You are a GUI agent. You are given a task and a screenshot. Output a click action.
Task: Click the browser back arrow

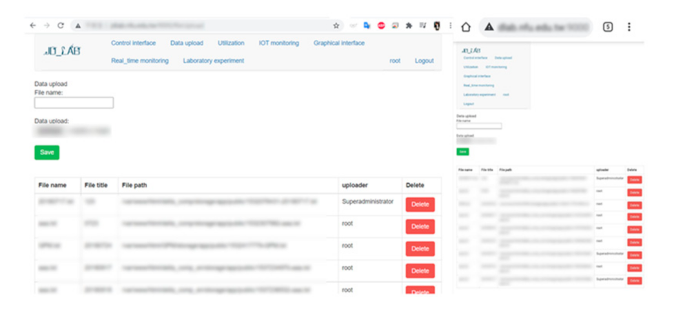[x=34, y=26]
